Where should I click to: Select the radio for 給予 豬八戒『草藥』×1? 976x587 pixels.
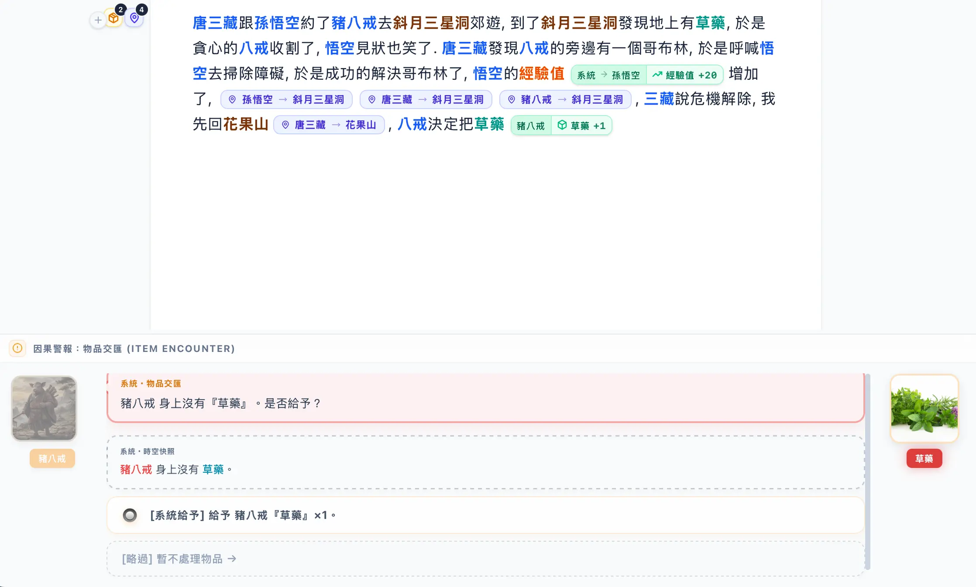tap(130, 515)
